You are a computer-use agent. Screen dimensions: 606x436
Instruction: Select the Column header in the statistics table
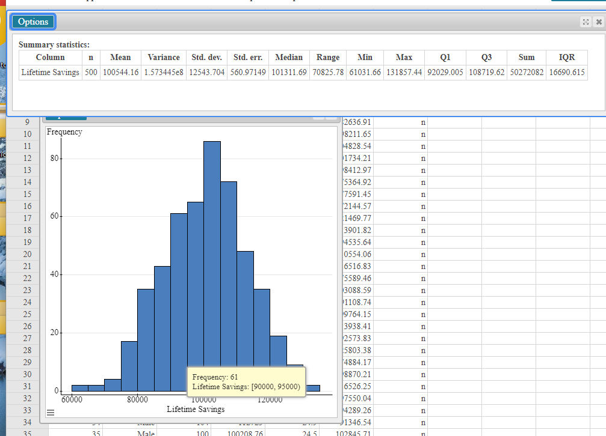(x=50, y=57)
